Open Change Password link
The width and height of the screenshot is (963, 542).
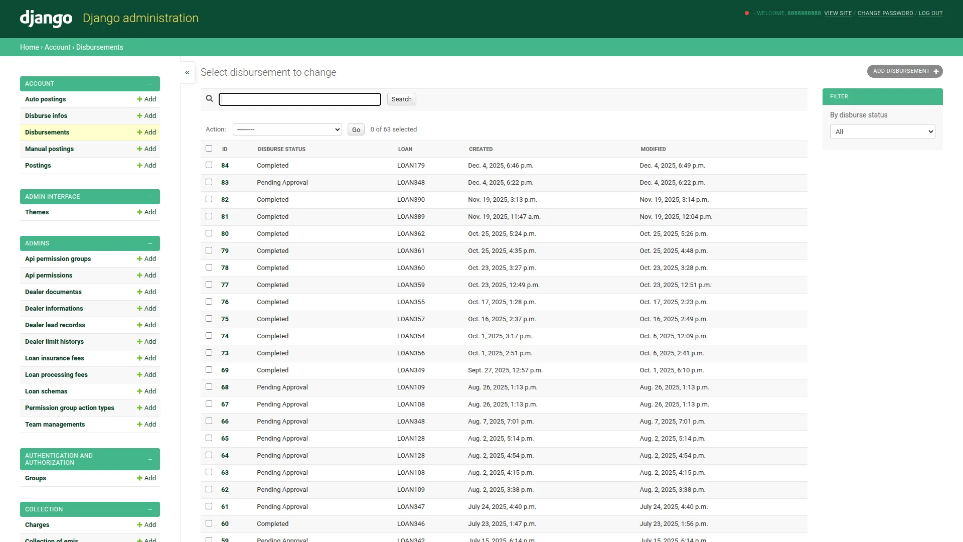885,13
